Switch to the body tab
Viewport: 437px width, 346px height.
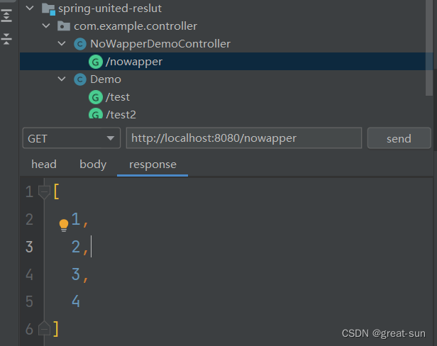(x=93, y=164)
